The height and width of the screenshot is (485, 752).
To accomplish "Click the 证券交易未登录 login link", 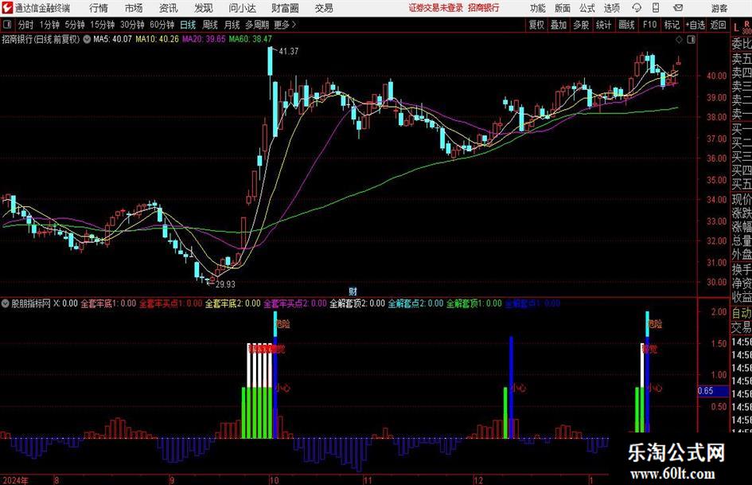I will [436, 8].
